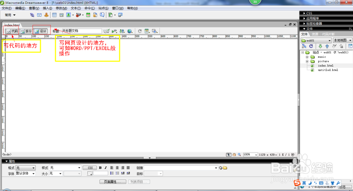Click the blue Put Files arrow

point(327,46)
